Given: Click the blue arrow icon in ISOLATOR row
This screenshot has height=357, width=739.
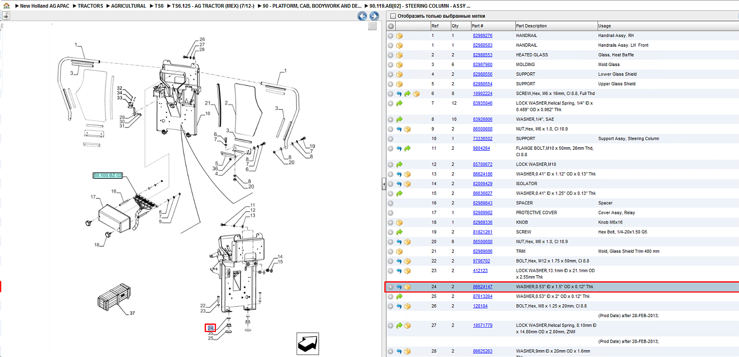Looking at the screenshot, I should click(399, 184).
